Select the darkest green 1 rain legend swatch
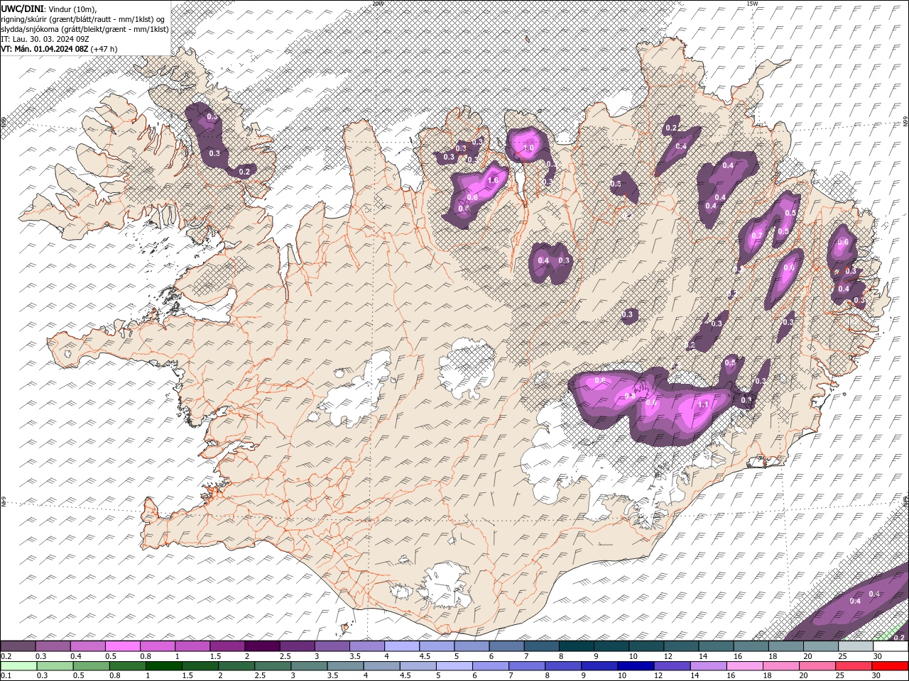 tap(164, 666)
